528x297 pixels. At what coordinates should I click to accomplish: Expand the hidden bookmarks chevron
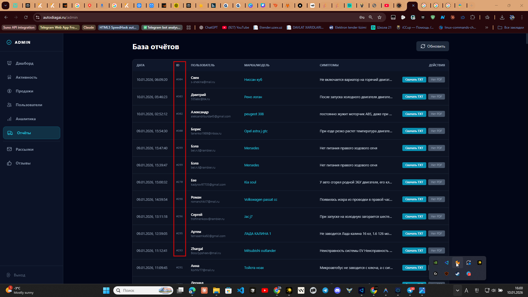pyautogui.click(x=486, y=28)
